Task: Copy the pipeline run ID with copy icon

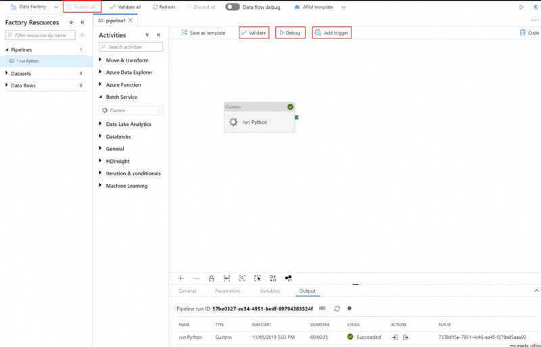Action: coord(323,308)
